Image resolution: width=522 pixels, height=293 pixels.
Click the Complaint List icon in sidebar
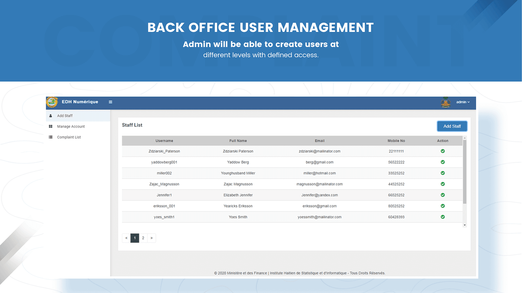tap(51, 137)
